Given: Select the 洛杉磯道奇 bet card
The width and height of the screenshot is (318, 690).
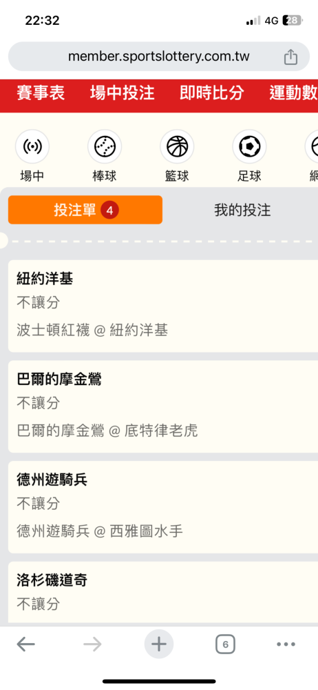Looking at the screenshot, I should click(163, 593).
